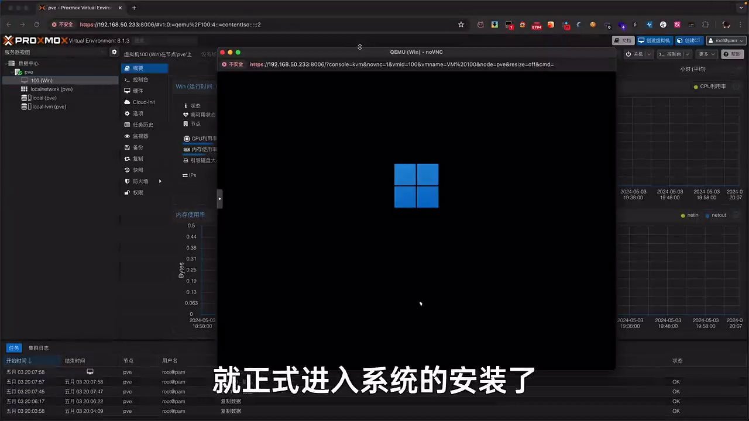Image resolution: width=749 pixels, height=421 pixels.
Task: Open the Chrome three-dot menu
Action: tap(741, 25)
